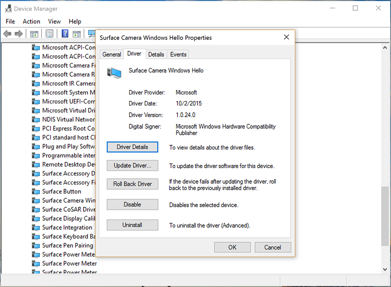Select Programmable interrupt controller tree row
391x287 pixels.
(64, 156)
